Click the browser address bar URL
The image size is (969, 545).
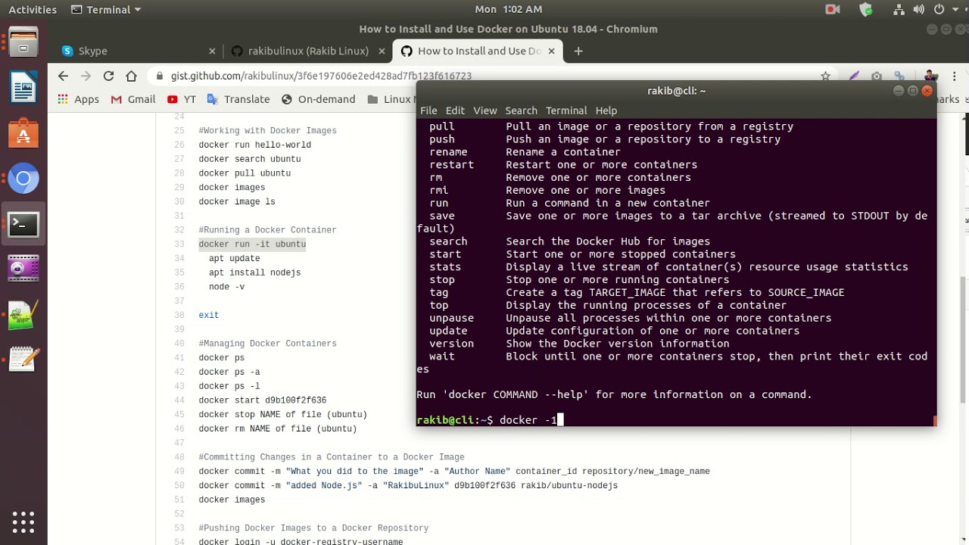321,76
